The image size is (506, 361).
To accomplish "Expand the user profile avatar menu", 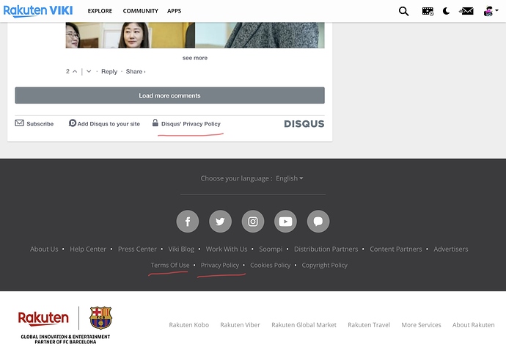I will pyautogui.click(x=489, y=11).
